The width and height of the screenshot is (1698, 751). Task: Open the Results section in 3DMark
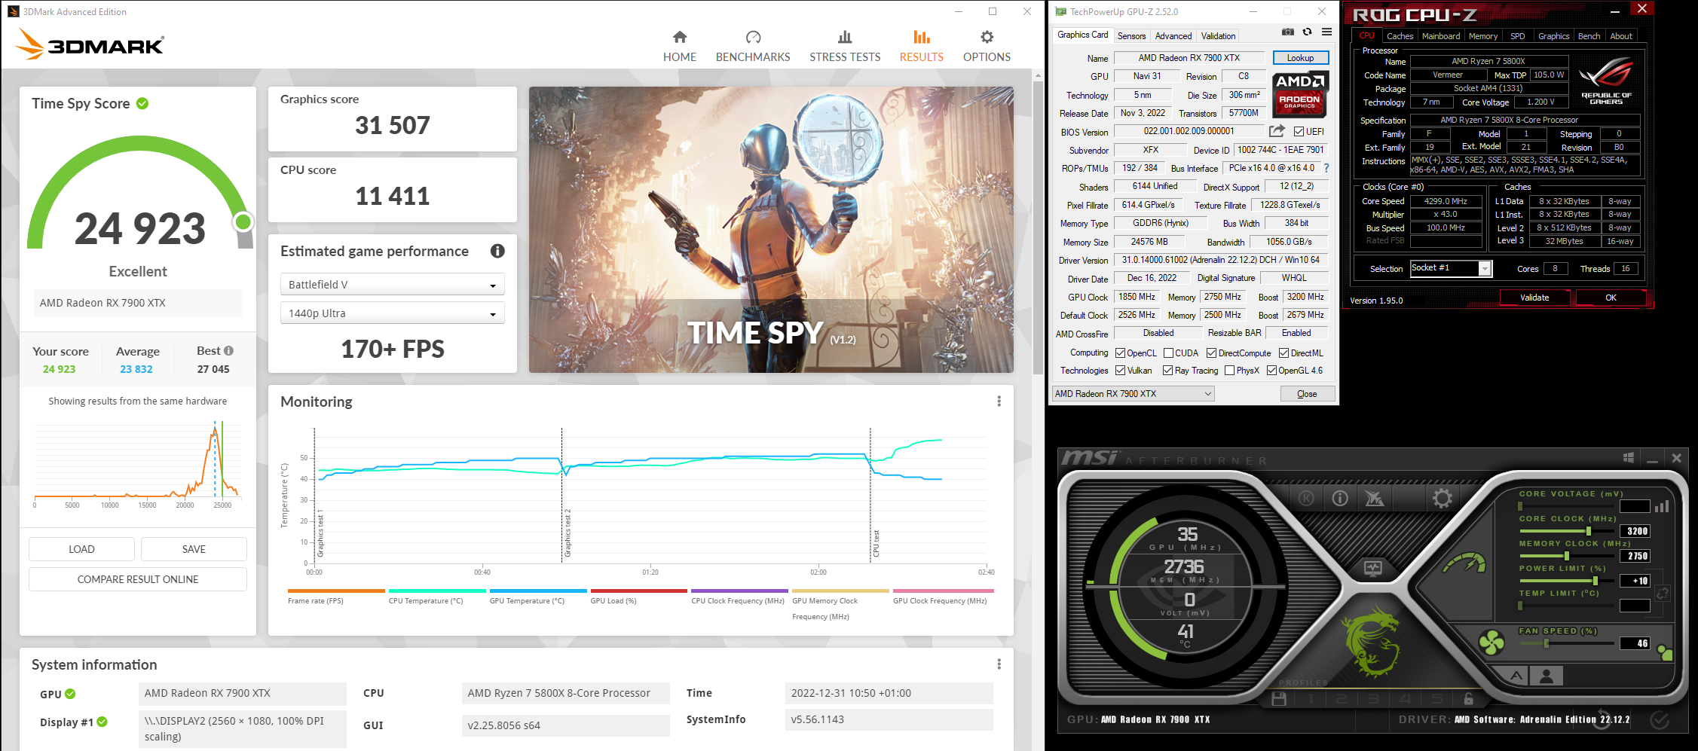(x=921, y=46)
